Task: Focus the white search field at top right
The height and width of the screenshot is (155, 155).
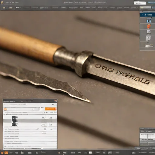Action: coord(140,3)
